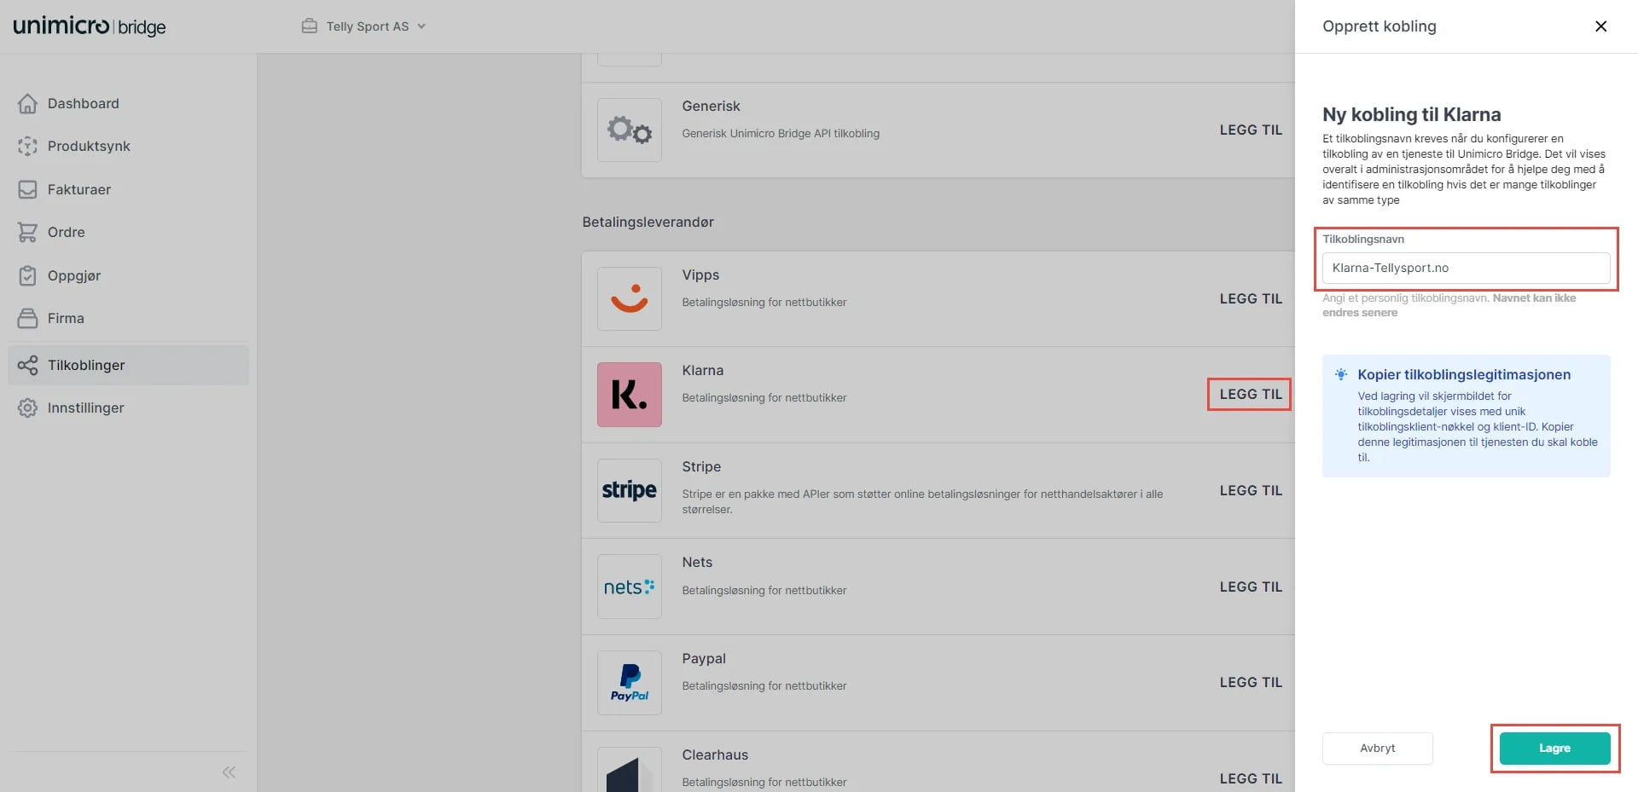Click the Nets title text
Viewport: 1638px width, 792px height.
pyautogui.click(x=697, y=562)
